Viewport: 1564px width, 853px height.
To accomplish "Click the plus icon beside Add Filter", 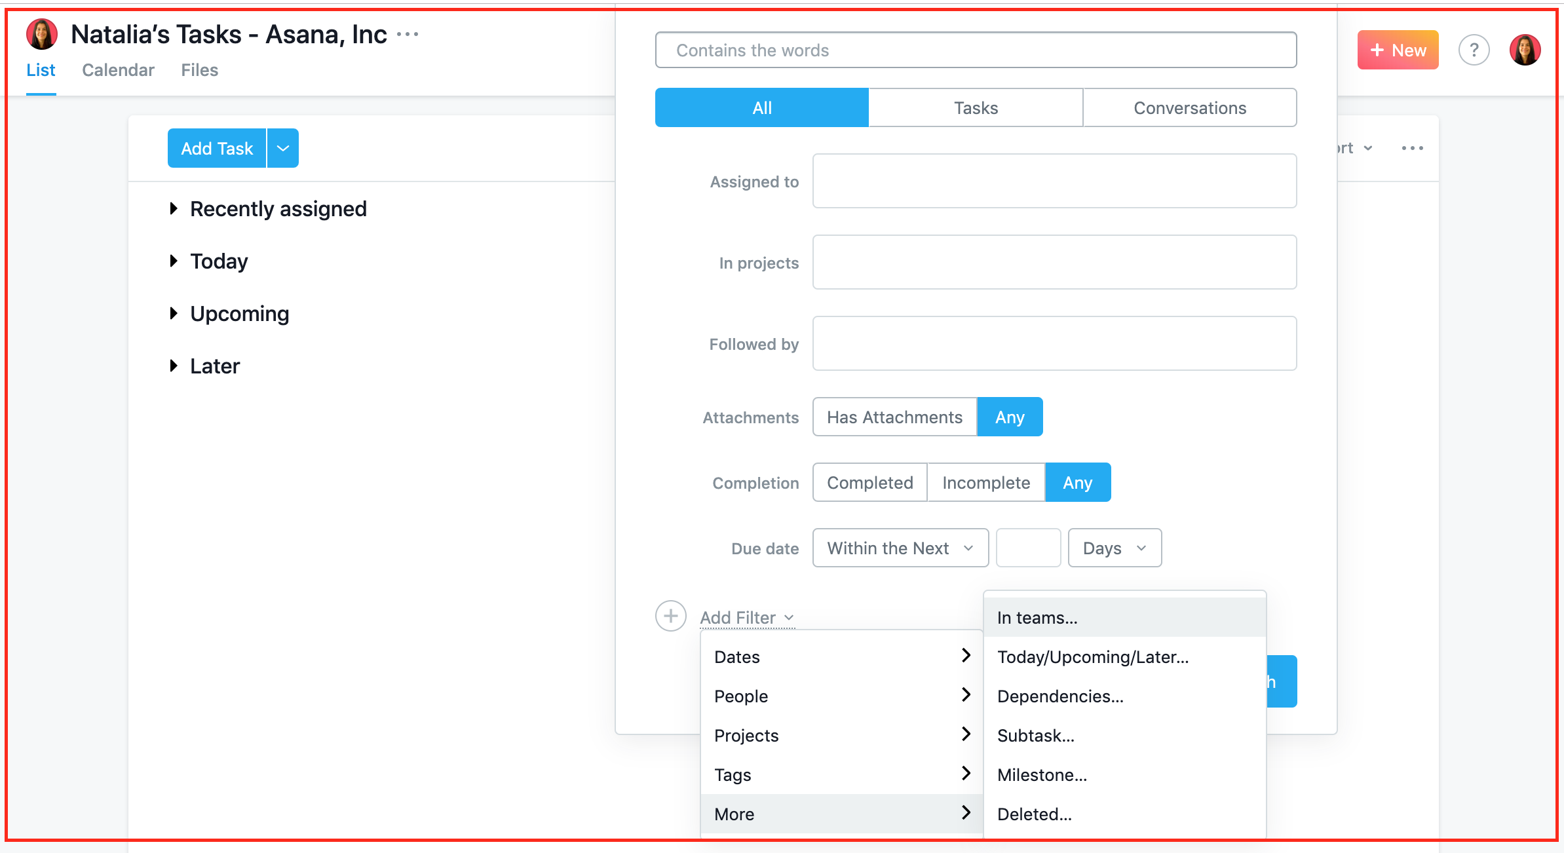I will click(670, 616).
